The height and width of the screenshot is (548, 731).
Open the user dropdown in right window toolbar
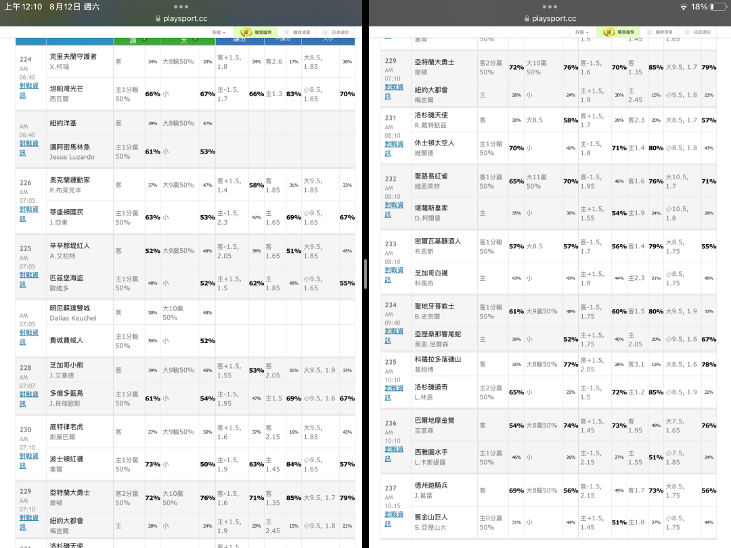click(x=582, y=32)
